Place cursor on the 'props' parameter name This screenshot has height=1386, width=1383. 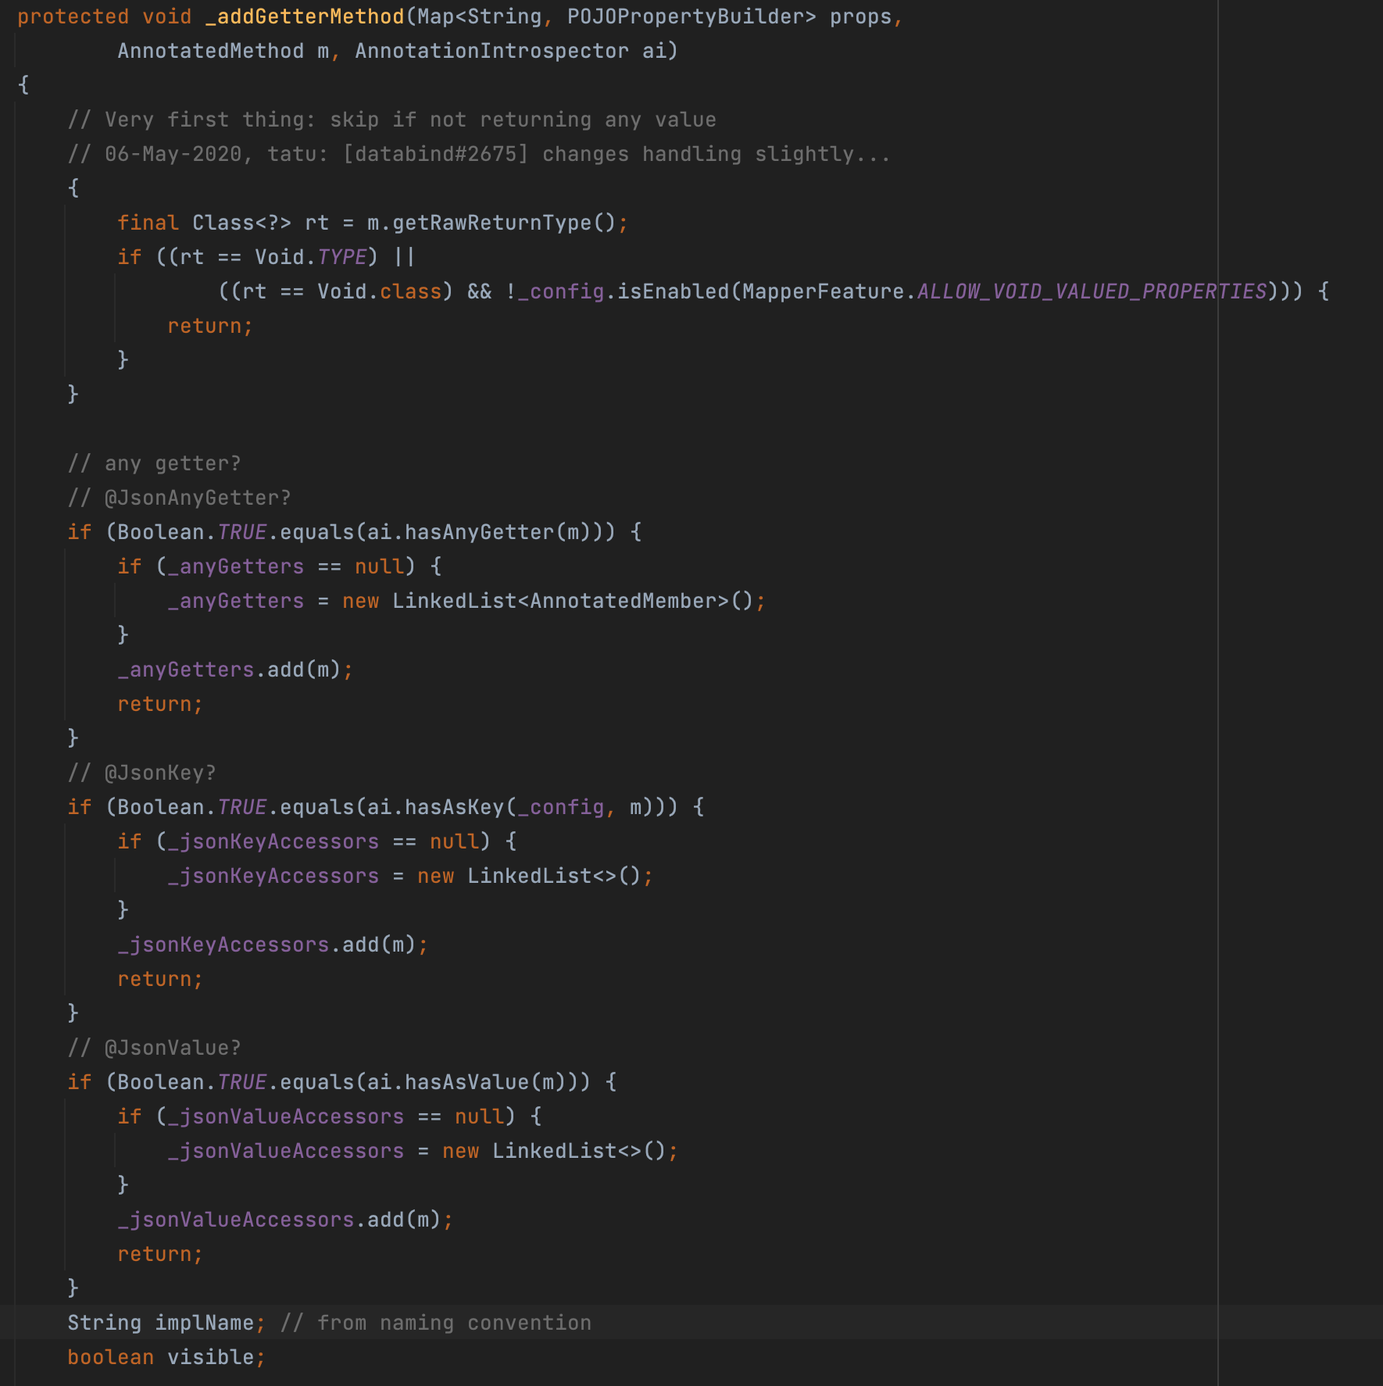[861, 16]
